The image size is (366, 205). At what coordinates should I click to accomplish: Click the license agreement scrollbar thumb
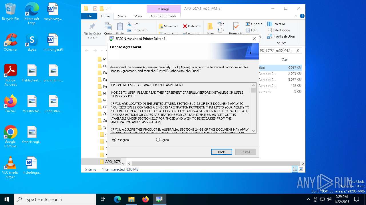253,90
